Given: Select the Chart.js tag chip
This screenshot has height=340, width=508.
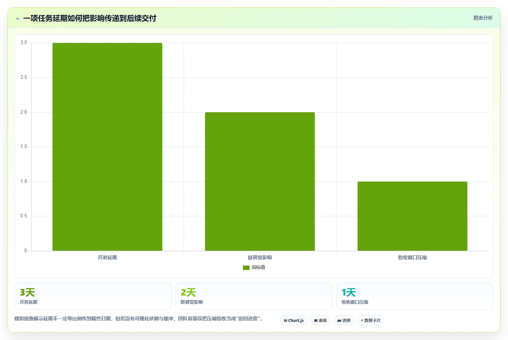Looking at the screenshot, I should [x=294, y=320].
